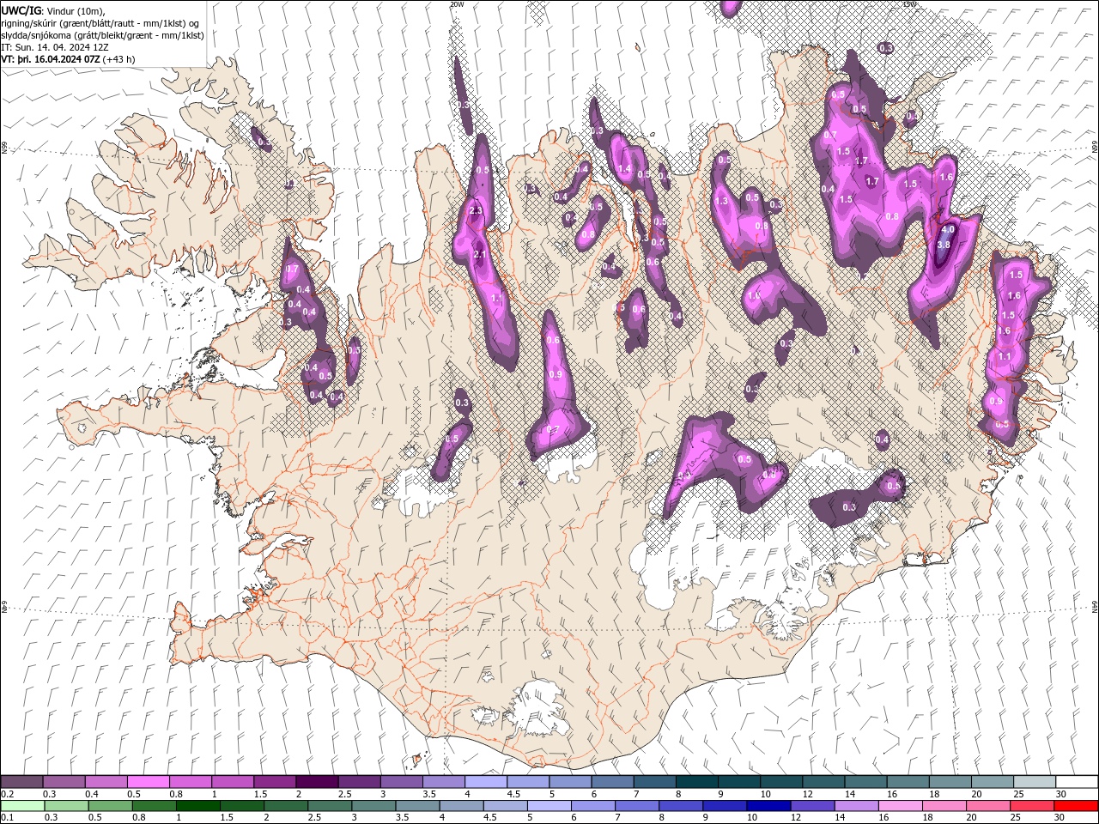Click the 4.0 snowfall value label
The width and height of the screenshot is (1099, 824).
[948, 230]
